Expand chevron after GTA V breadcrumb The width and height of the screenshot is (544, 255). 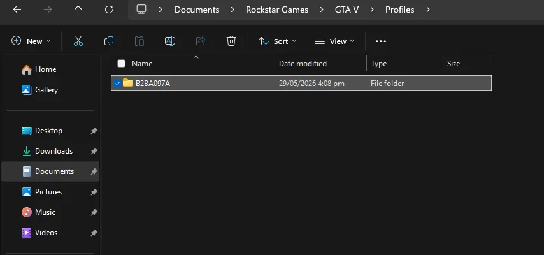pyautogui.click(x=372, y=10)
